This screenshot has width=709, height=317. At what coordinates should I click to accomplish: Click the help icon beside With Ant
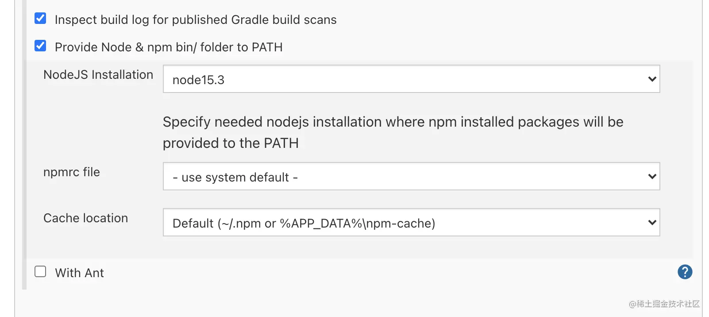click(685, 272)
